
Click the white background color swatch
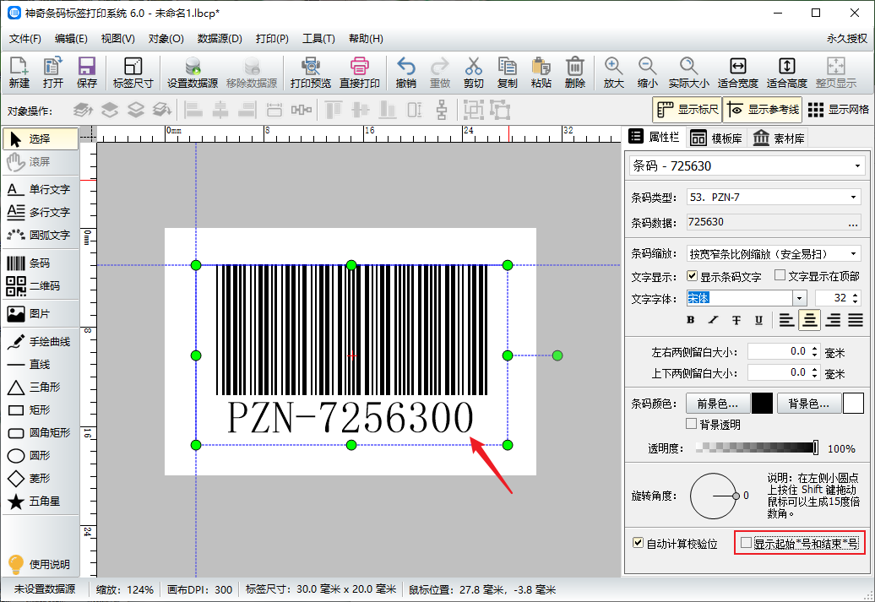tap(853, 404)
